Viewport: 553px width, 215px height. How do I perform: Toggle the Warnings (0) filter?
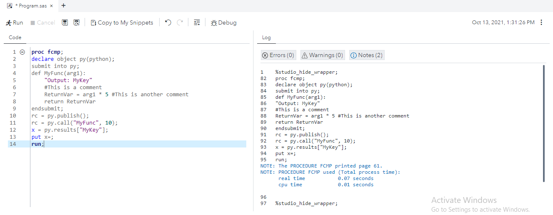[322, 55]
